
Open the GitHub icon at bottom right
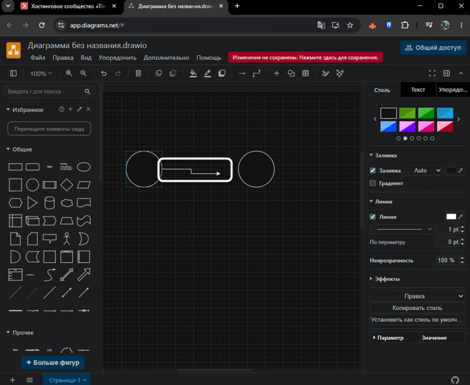(455, 380)
